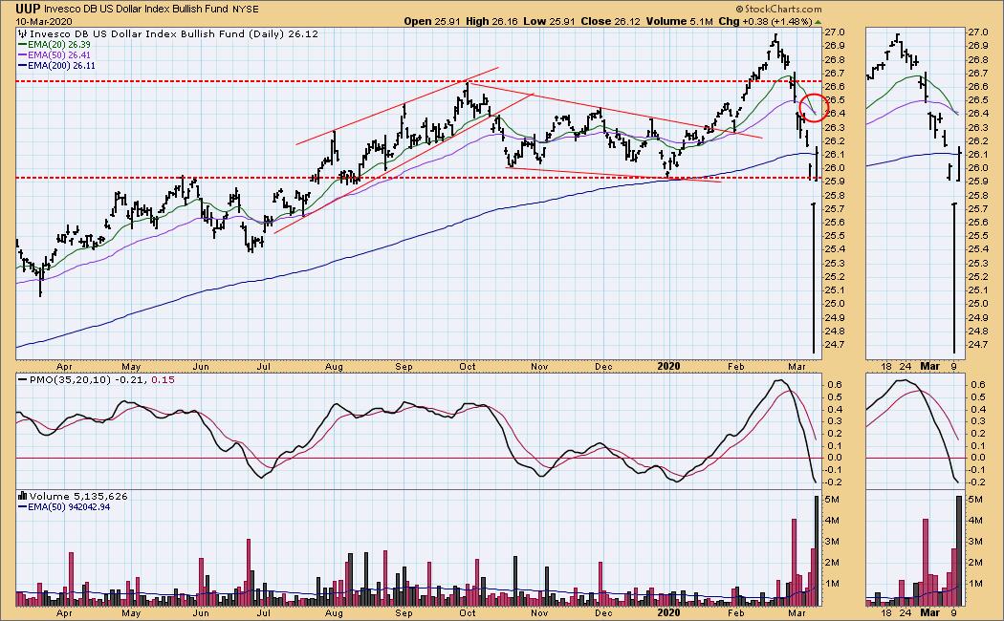Click the Jul label under the price panel

click(263, 367)
